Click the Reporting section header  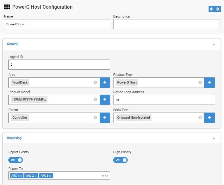point(14,138)
